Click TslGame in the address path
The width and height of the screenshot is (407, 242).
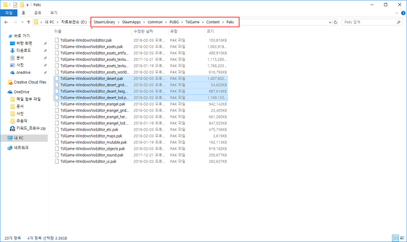tap(192, 22)
